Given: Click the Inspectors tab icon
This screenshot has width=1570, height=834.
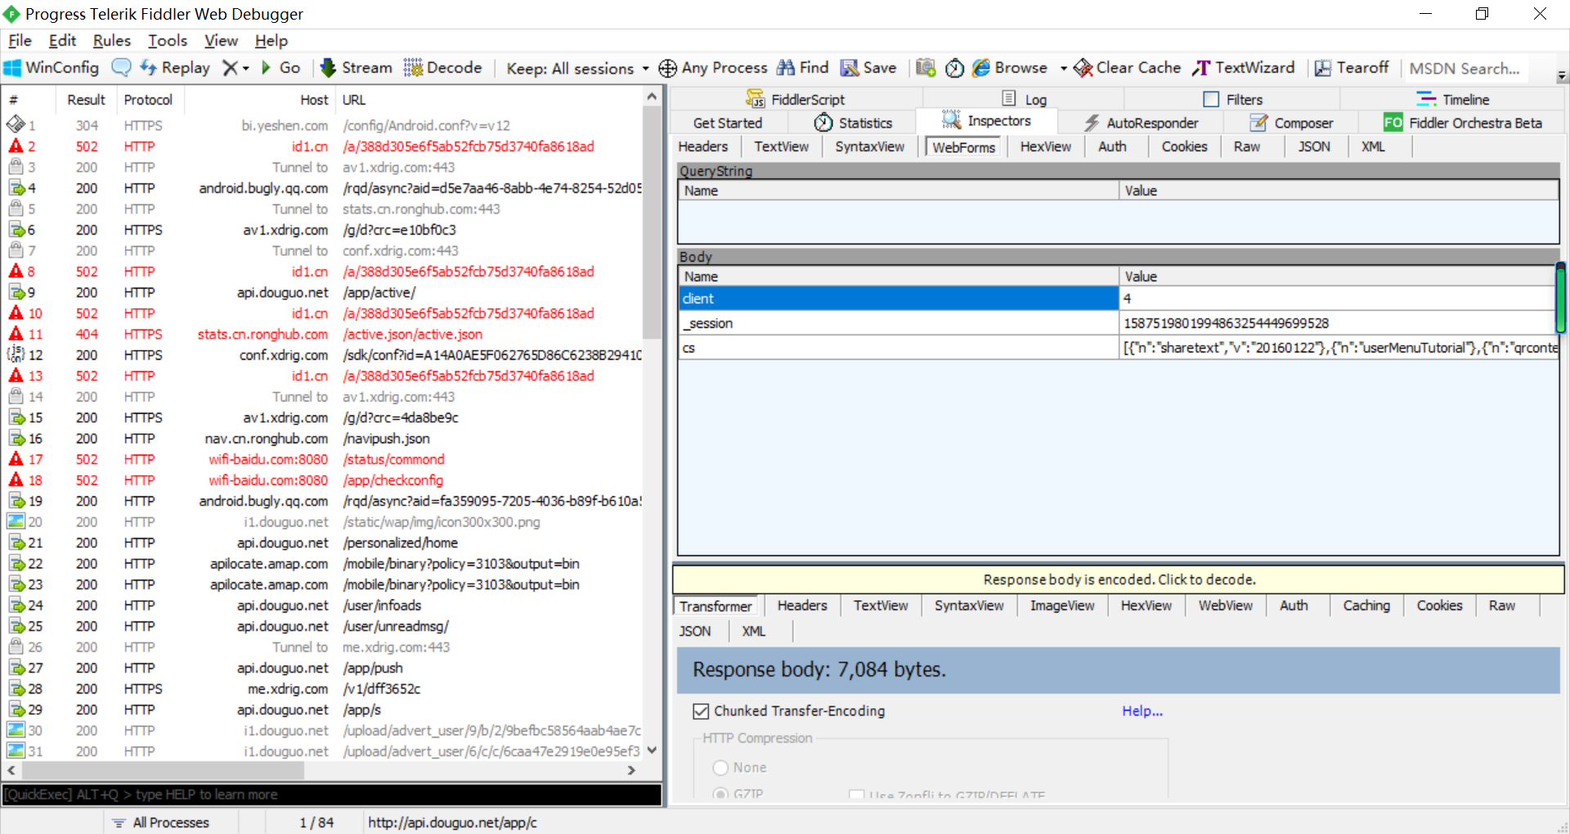Looking at the screenshot, I should pyautogui.click(x=950, y=121).
